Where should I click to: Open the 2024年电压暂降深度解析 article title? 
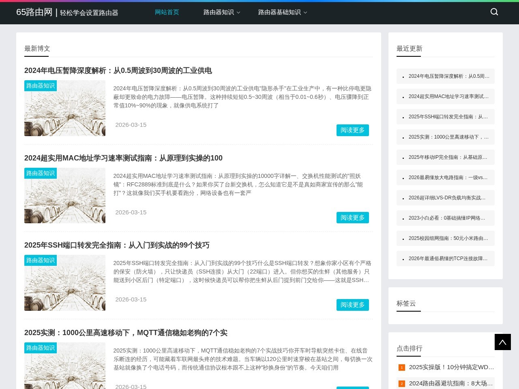118,71
